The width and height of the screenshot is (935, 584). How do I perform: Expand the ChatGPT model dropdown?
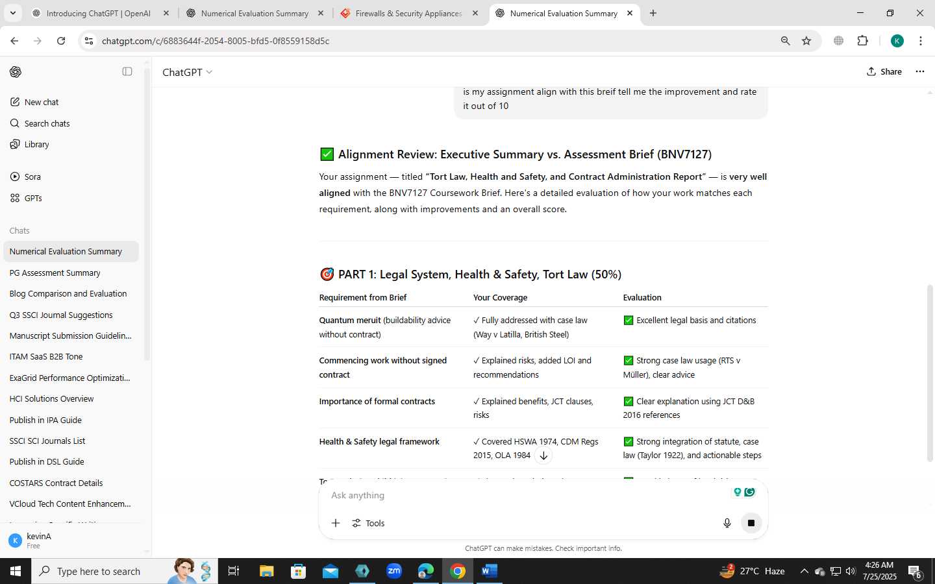(187, 72)
